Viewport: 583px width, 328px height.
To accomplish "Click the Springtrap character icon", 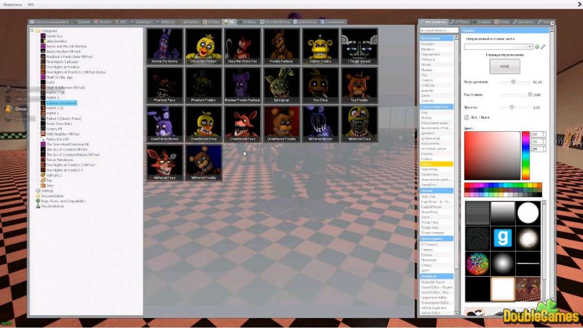I will pos(281,85).
